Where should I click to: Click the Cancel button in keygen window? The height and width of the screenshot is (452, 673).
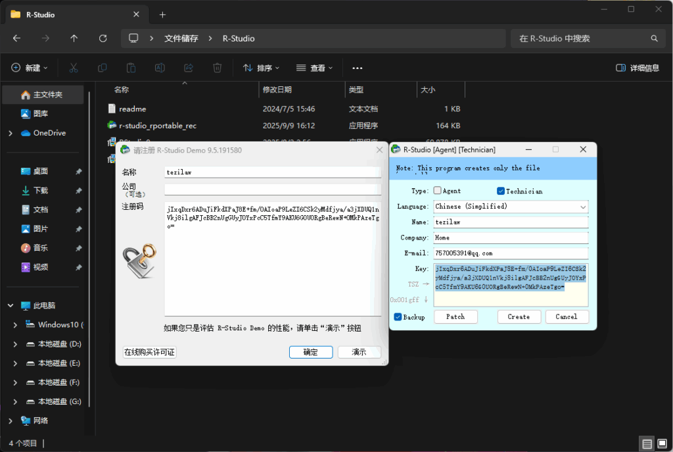coord(567,316)
